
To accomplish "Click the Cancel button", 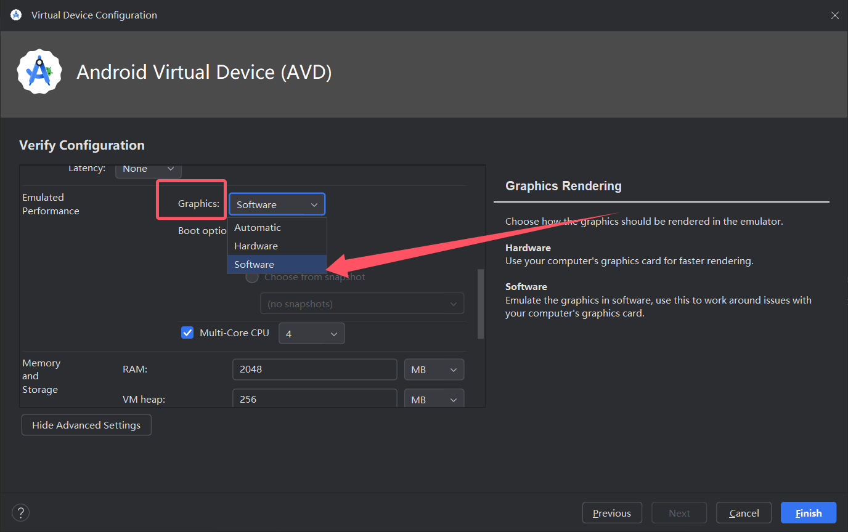I will point(744,513).
